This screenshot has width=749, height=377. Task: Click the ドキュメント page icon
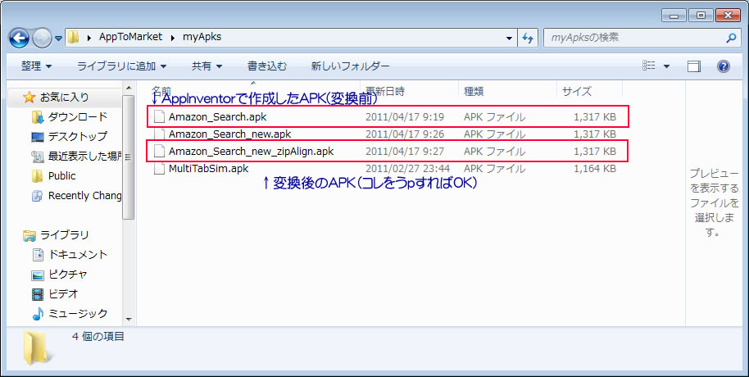coord(37,255)
